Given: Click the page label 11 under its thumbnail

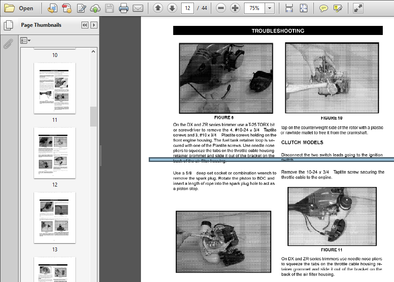Looking at the screenshot, I should click(55, 120).
